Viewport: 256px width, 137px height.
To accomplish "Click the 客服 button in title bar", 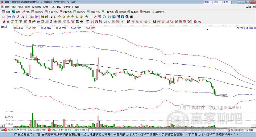I will (208, 2).
